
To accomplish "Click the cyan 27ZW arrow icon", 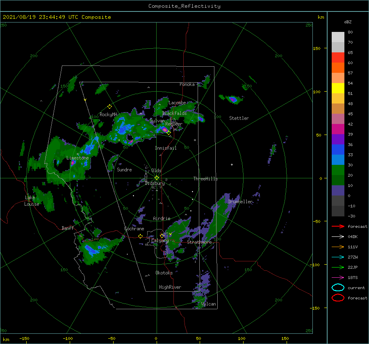I will coord(338,257).
